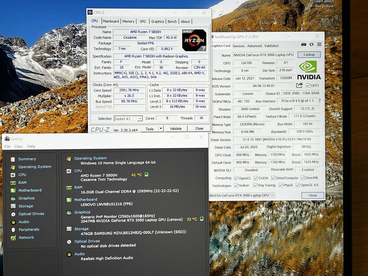Image resolution: width=368 pixels, height=276 pixels.
Task: Open the View menu in Speccy
Action: tap(19, 146)
